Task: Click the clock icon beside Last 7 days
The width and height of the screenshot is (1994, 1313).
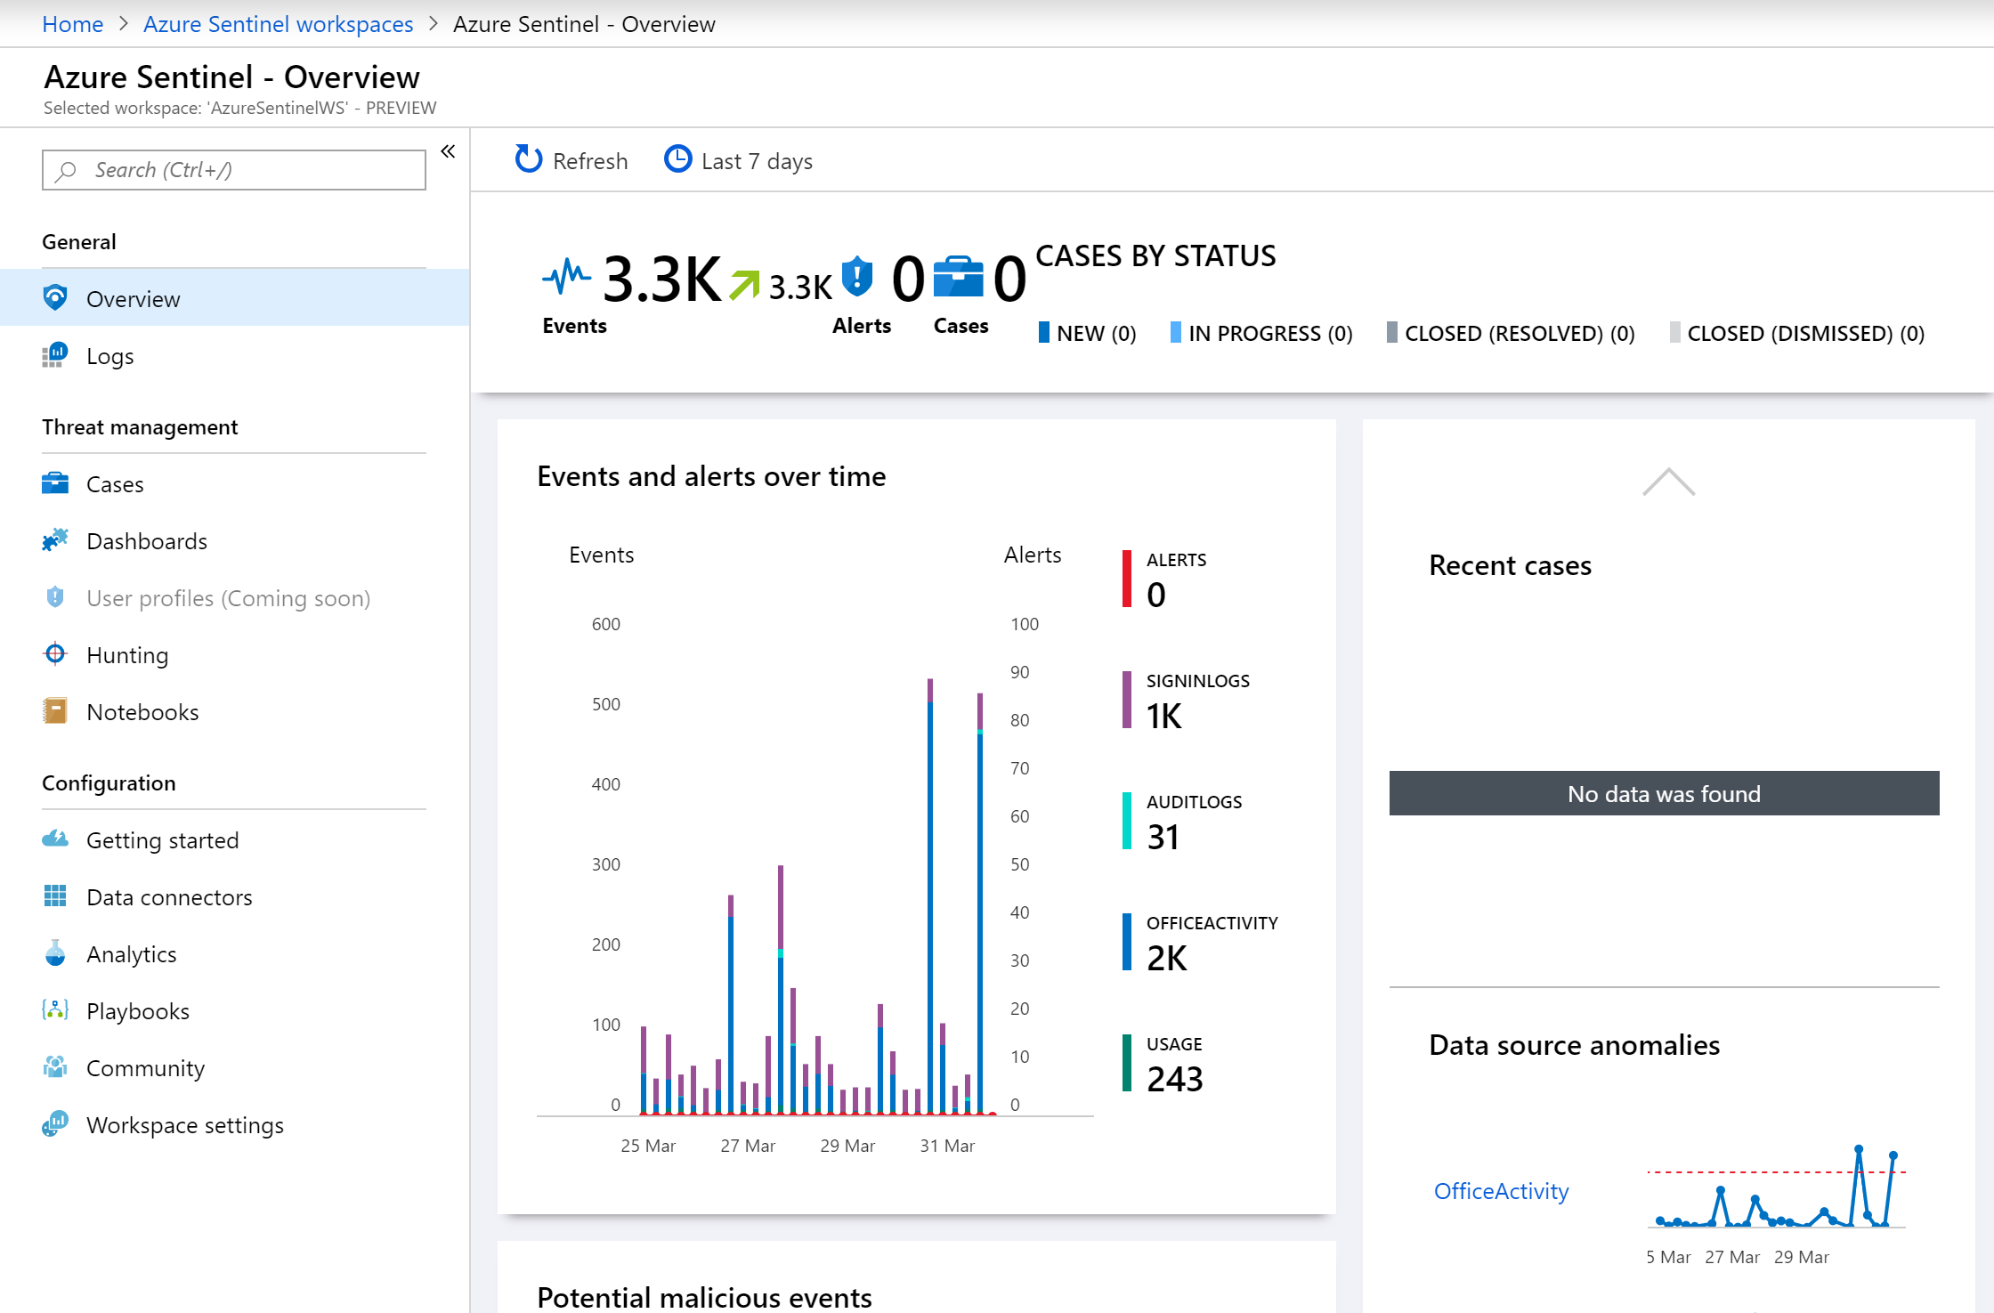Action: [677, 159]
